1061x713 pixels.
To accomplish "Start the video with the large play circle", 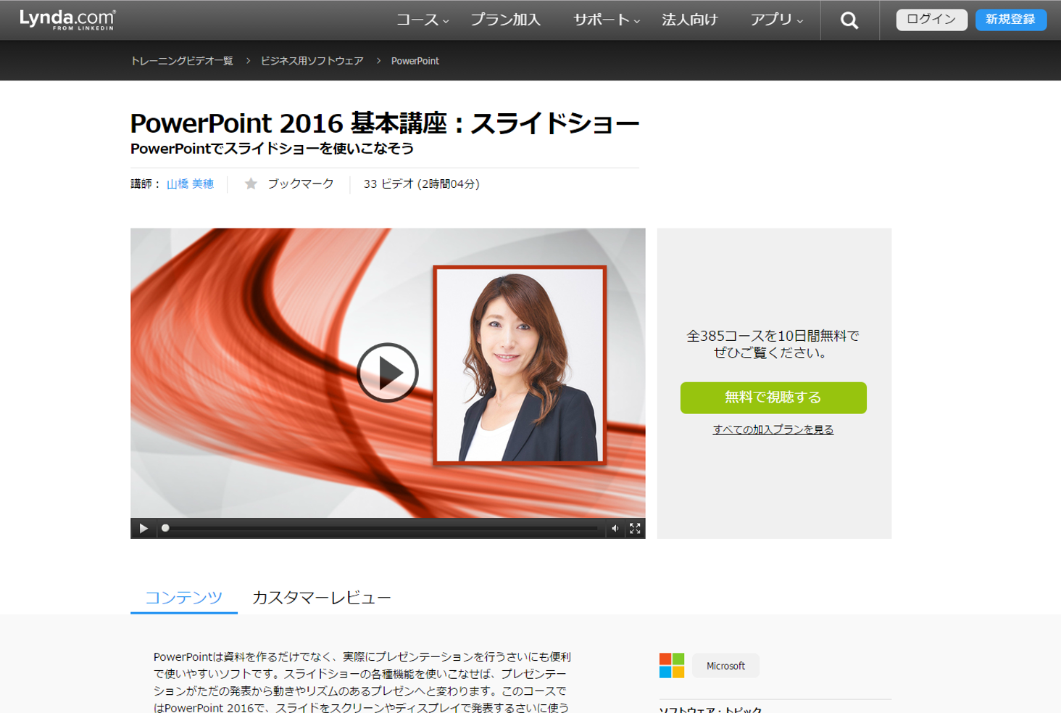I will click(x=388, y=373).
